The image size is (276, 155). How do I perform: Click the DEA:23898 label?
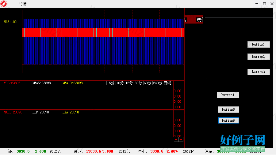(71, 112)
